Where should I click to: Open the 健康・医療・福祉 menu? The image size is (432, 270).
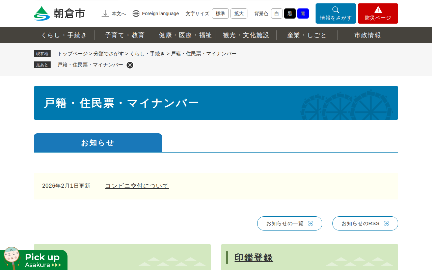(186, 35)
